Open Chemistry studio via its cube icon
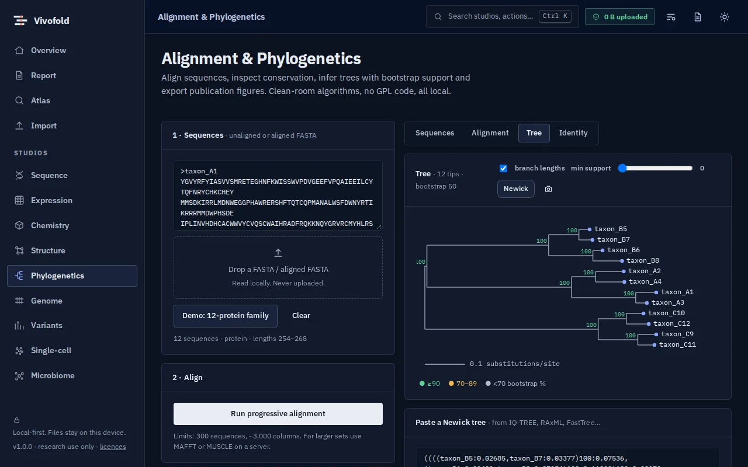748x467 pixels. pos(19,225)
